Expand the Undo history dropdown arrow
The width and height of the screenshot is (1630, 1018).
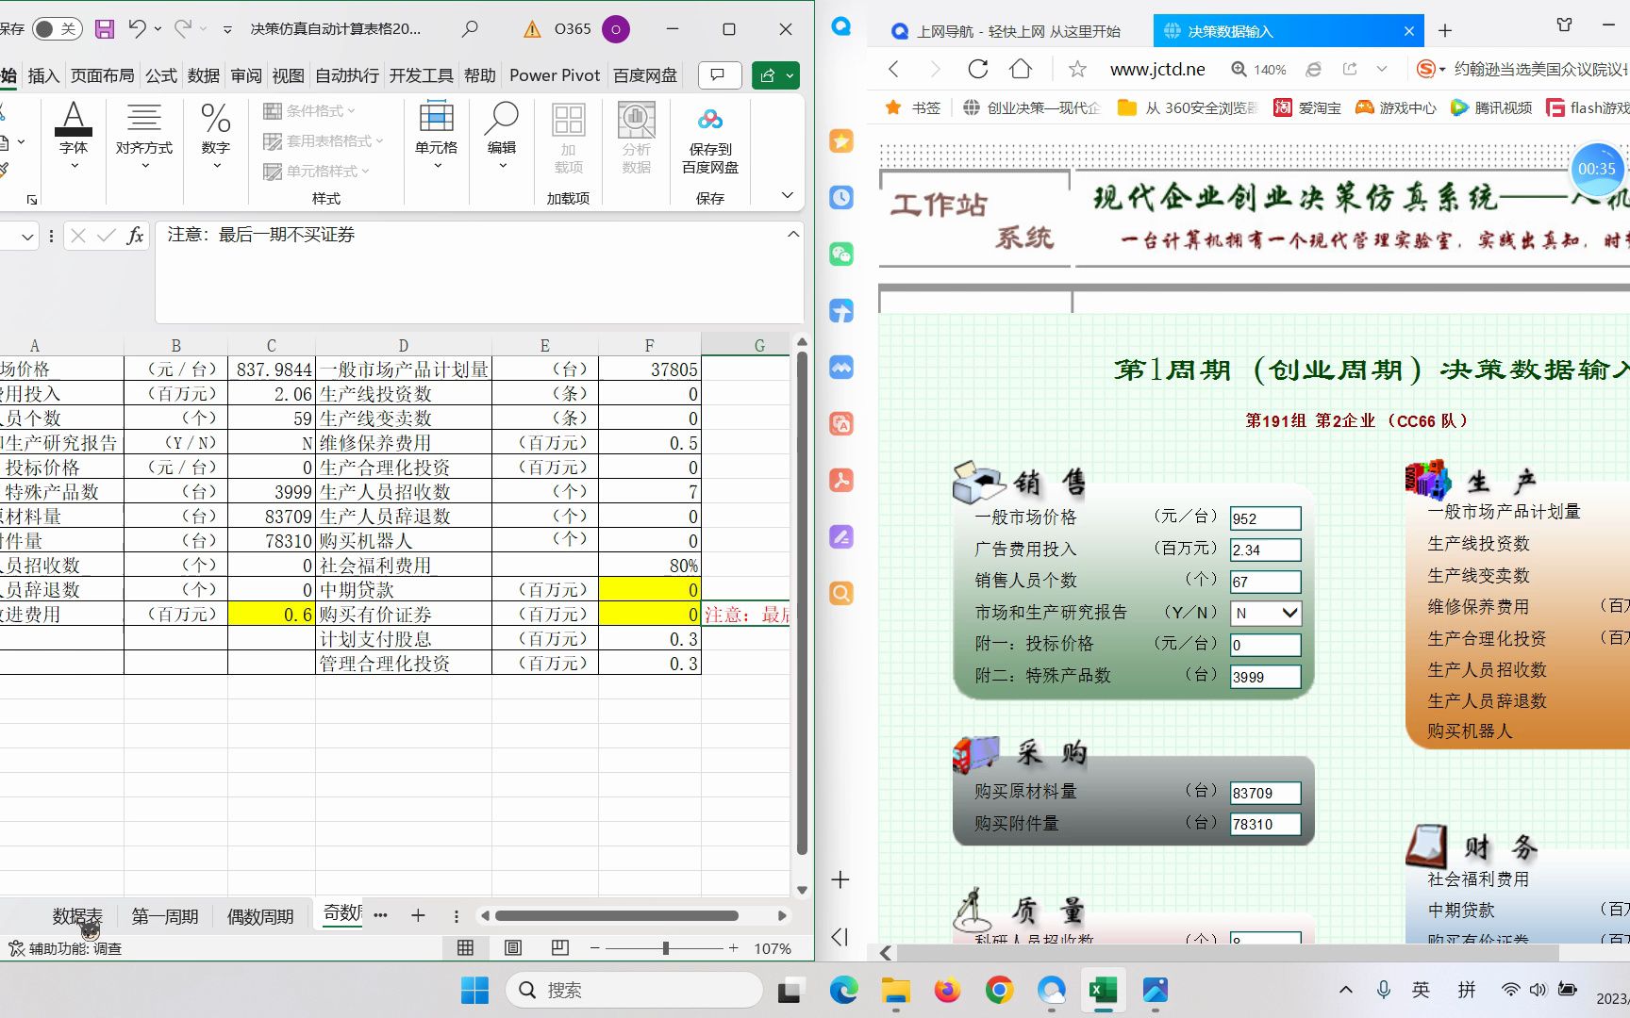[157, 29]
